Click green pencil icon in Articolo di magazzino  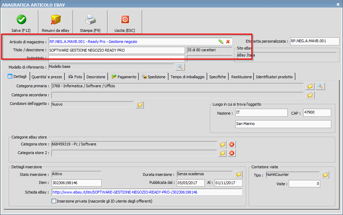pos(221,42)
